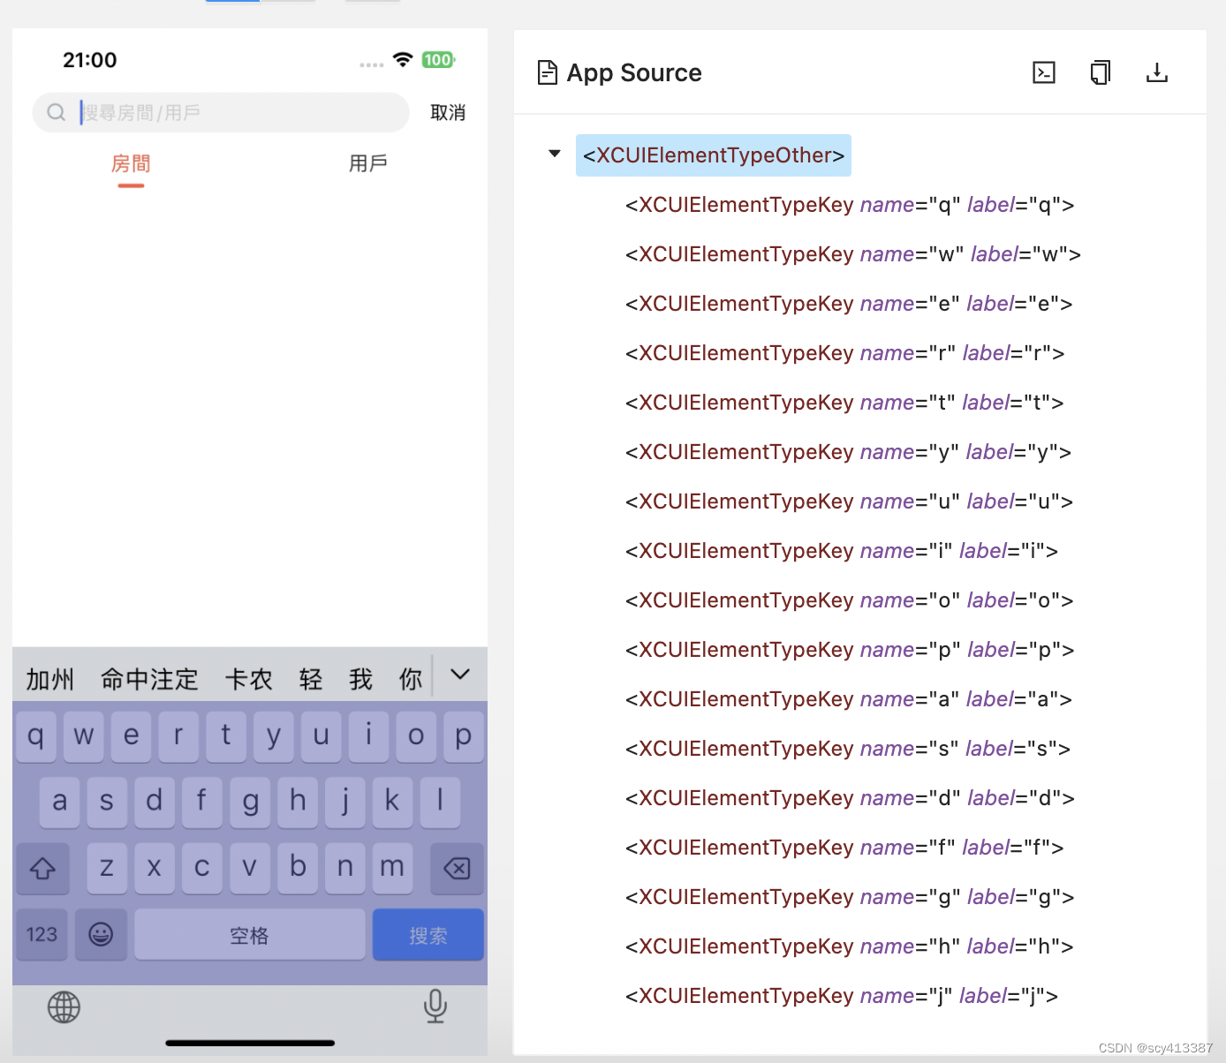Viewport: 1226px width, 1063px height.
Task: Toggle the shift key on the keyboard
Action: (x=42, y=868)
